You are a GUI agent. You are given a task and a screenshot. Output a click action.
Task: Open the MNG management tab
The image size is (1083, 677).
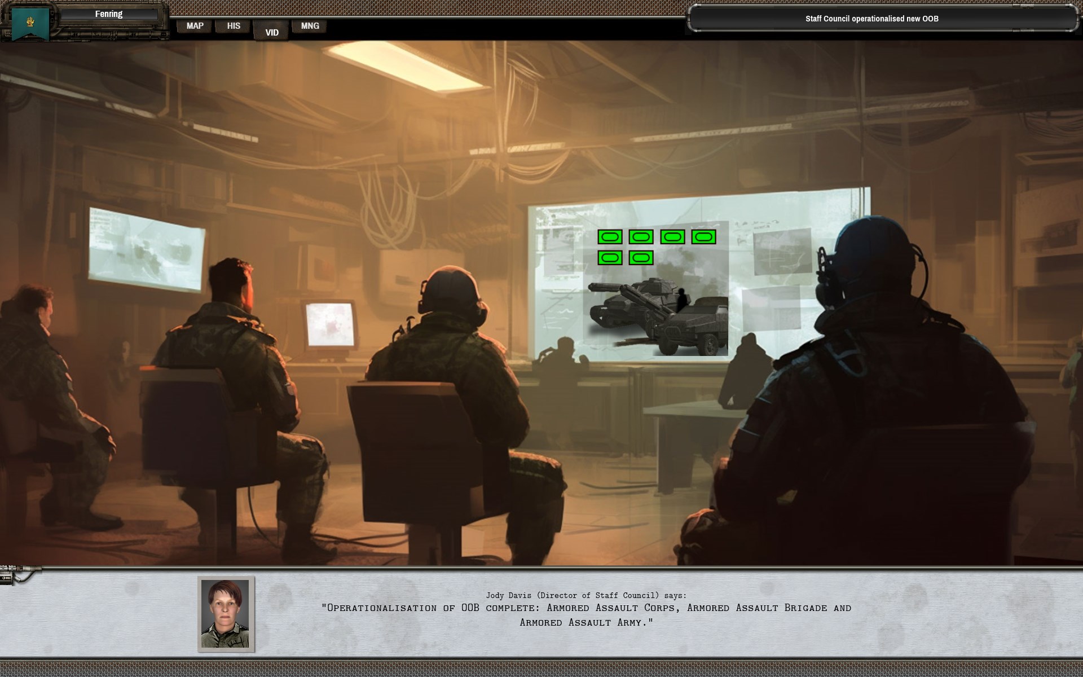point(310,26)
